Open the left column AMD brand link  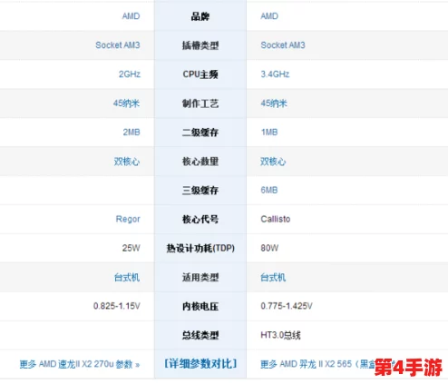(131, 16)
